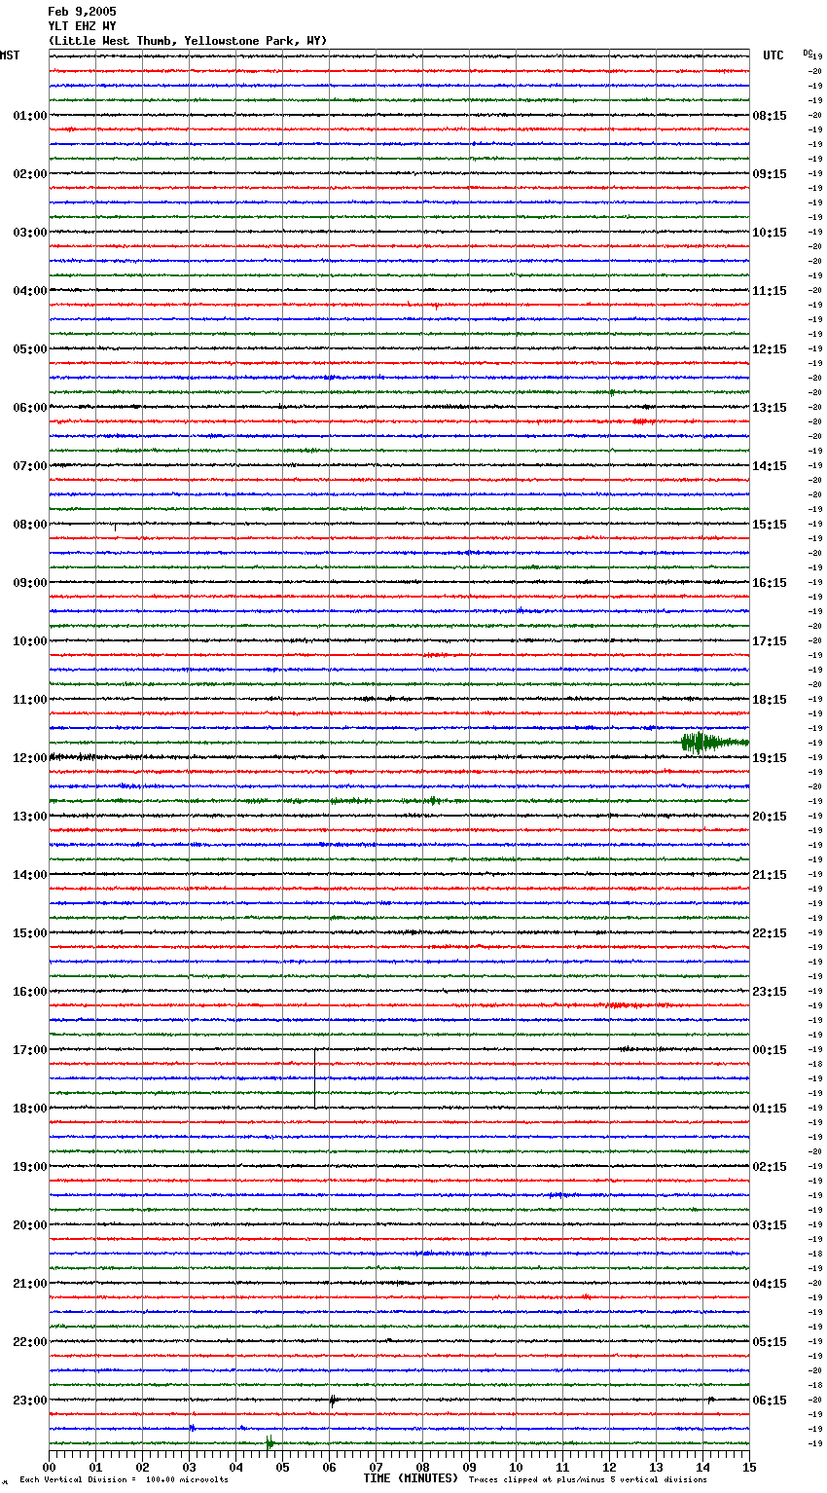Screen dimensions: 827x1493
Task: Click the "02:00" MST time label
Action: click(30, 174)
